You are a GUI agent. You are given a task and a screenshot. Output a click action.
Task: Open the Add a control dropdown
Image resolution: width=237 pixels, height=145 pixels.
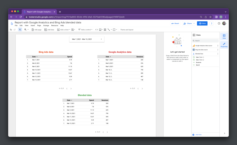point(85,30)
